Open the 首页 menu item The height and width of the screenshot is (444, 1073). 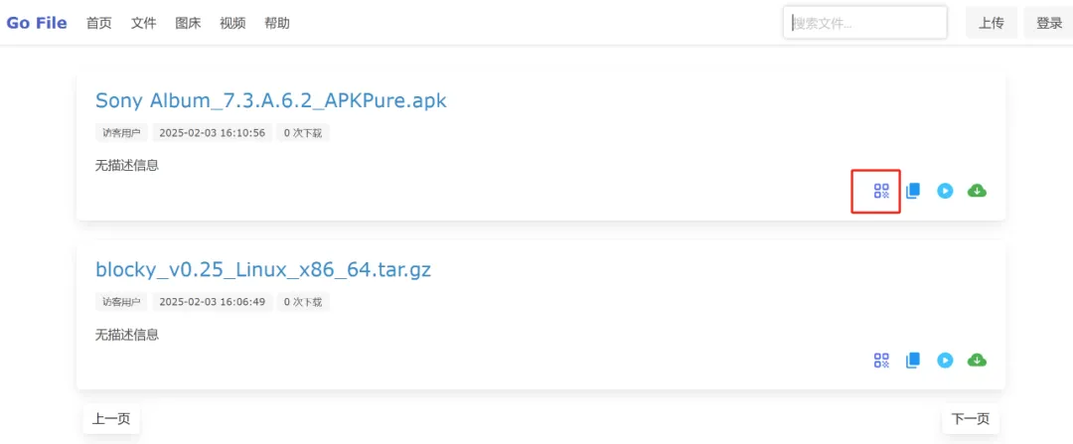(99, 23)
